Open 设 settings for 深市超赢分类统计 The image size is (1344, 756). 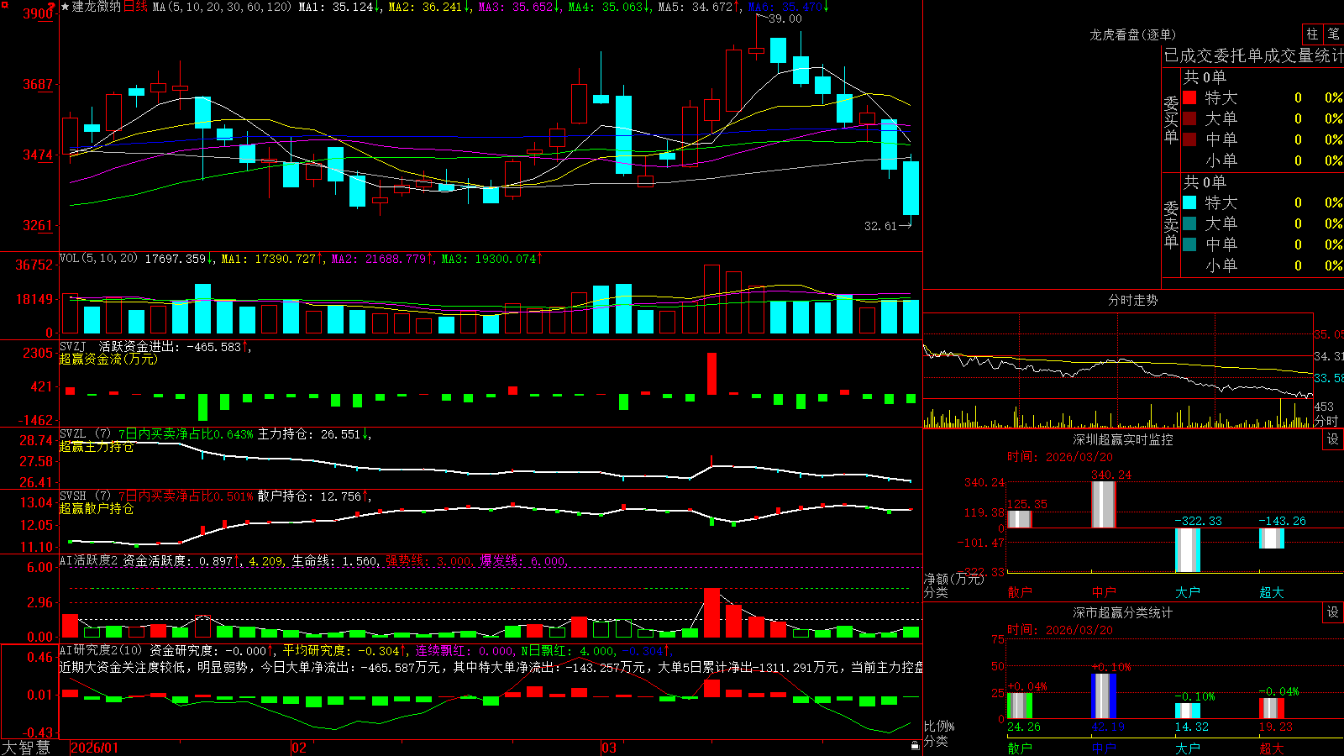[x=1333, y=612]
